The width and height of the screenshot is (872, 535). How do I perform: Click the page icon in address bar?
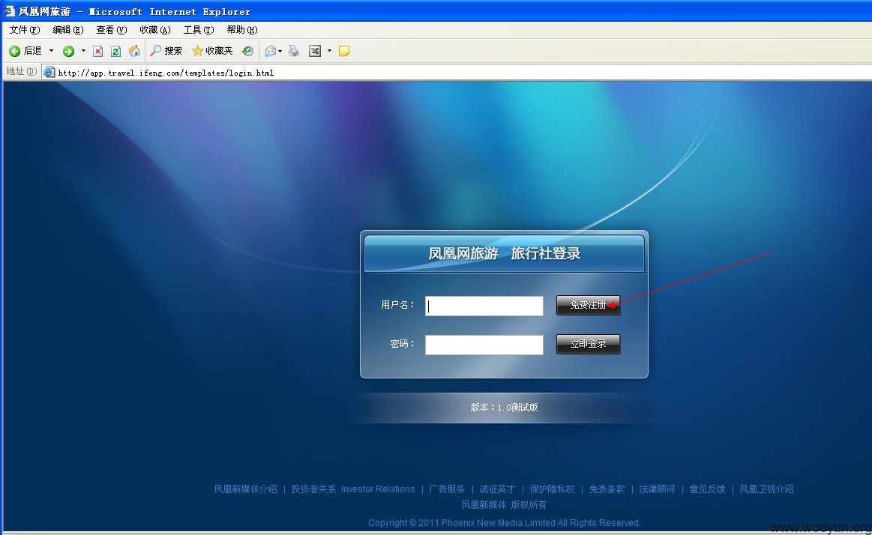pos(49,72)
